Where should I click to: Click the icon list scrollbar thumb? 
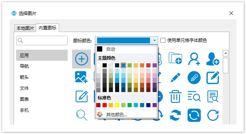point(225,66)
